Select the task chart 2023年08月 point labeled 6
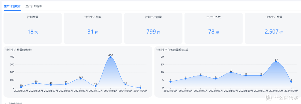 coord(215,78)
